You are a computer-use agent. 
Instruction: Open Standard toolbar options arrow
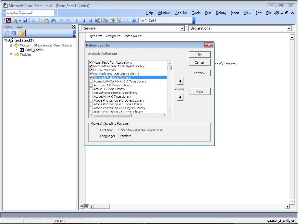tap(194, 21)
